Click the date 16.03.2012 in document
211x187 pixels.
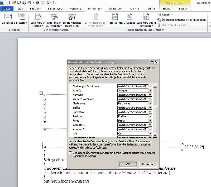193,147
